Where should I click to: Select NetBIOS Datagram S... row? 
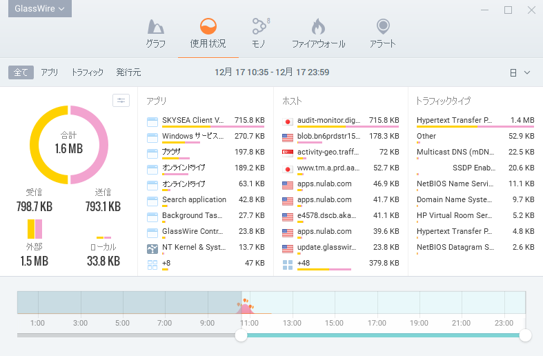(x=475, y=248)
